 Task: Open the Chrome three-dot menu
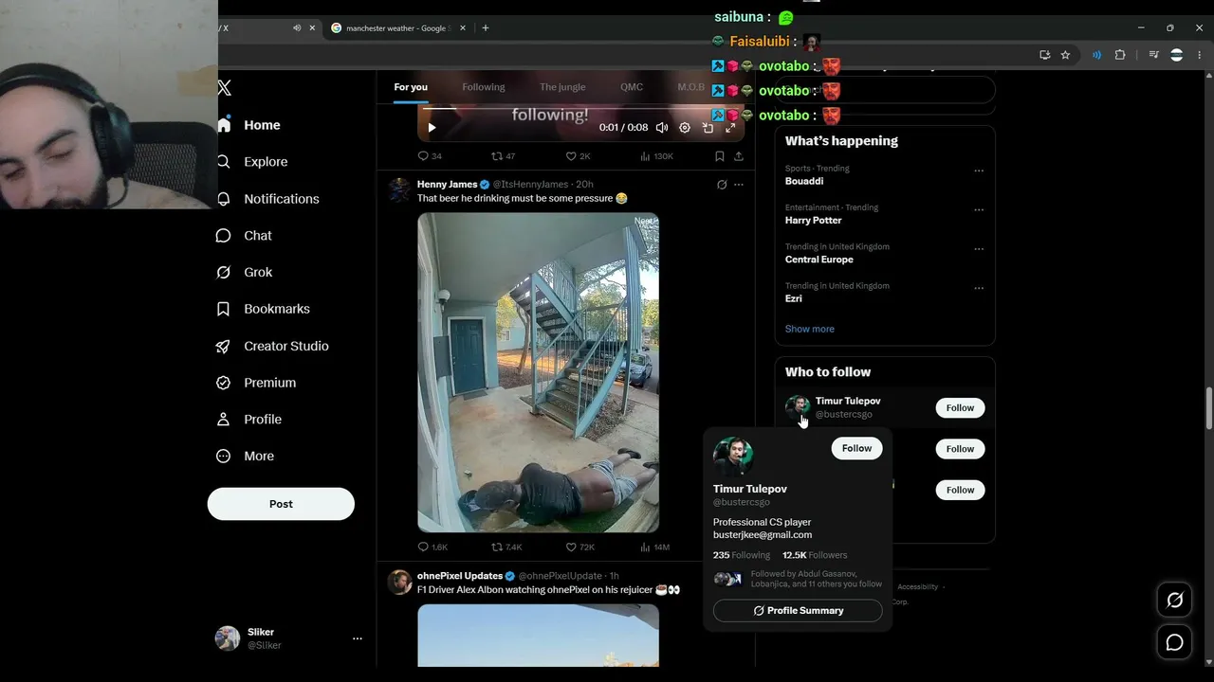click(x=1200, y=55)
